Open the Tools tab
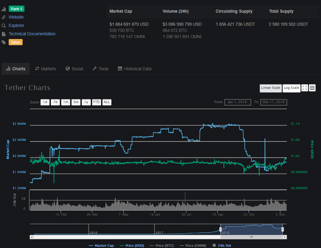321x248 pixels. (x=100, y=69)
